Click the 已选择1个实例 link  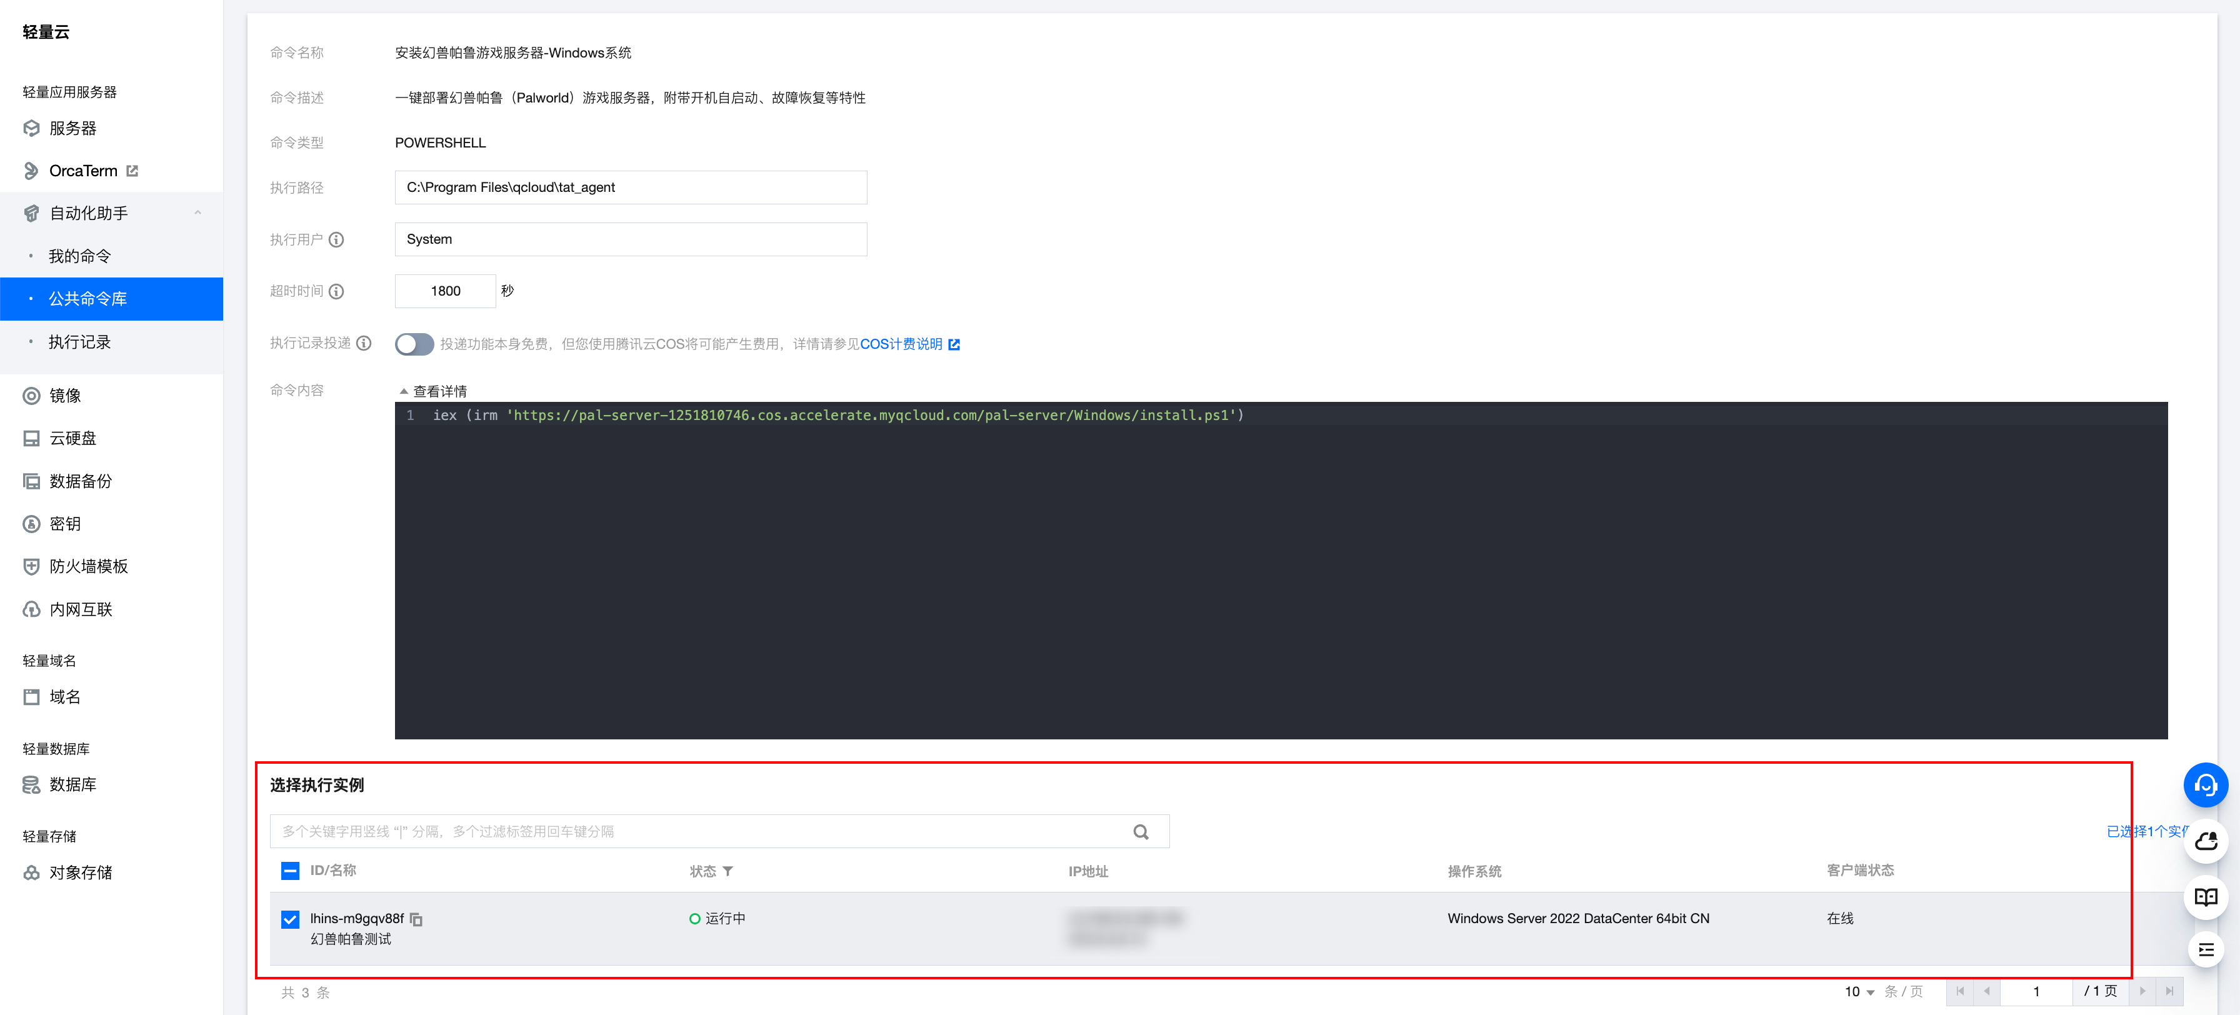coord(2146,831)
